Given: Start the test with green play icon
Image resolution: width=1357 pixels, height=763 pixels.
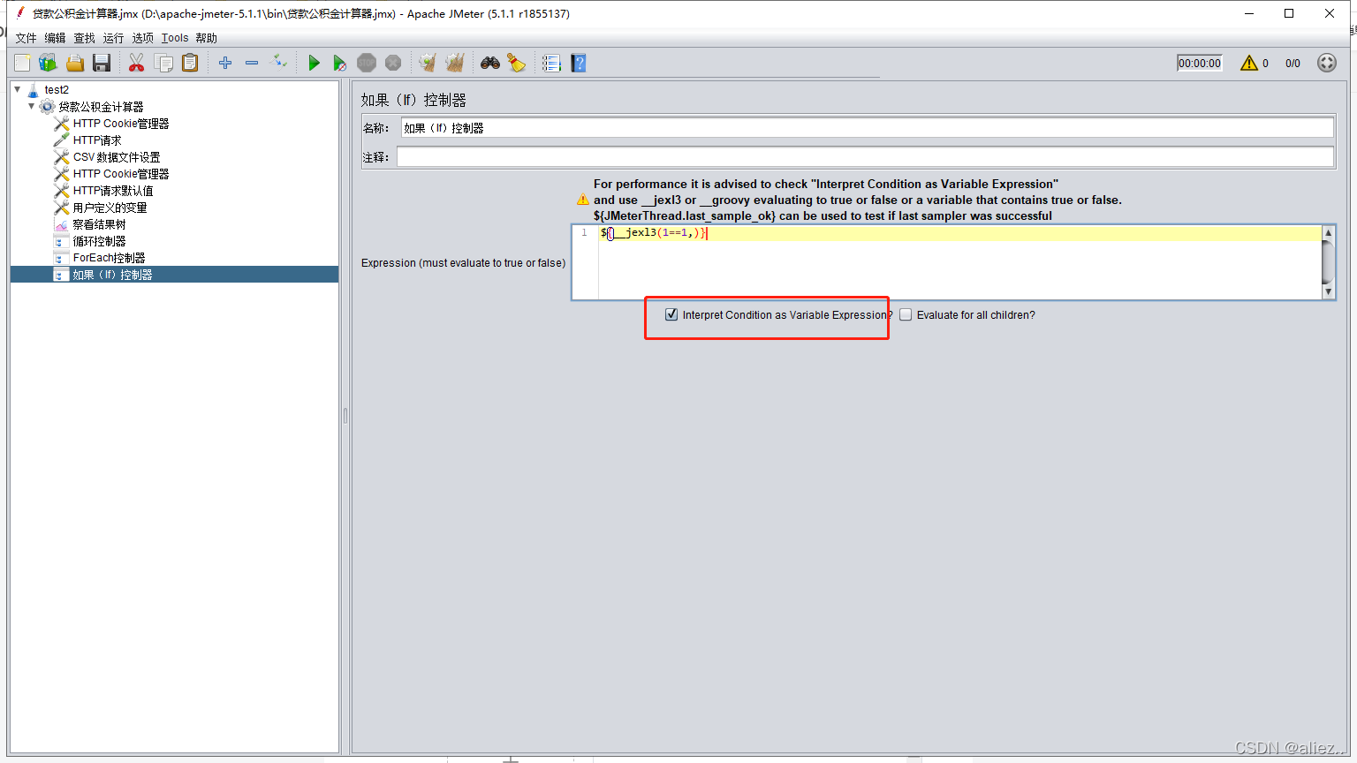Looking at the screenshot, I should (x=314, y=63).
